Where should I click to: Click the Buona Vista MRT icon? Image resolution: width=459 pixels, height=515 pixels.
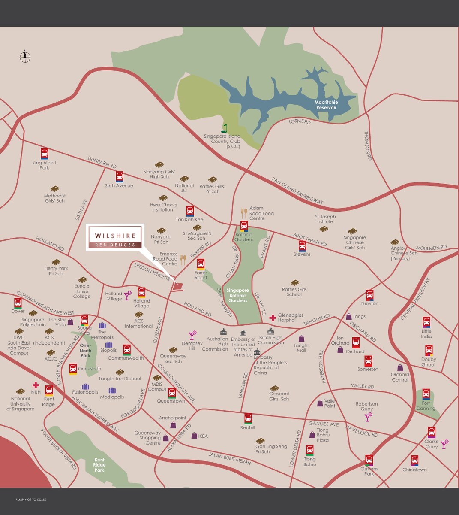84,321
